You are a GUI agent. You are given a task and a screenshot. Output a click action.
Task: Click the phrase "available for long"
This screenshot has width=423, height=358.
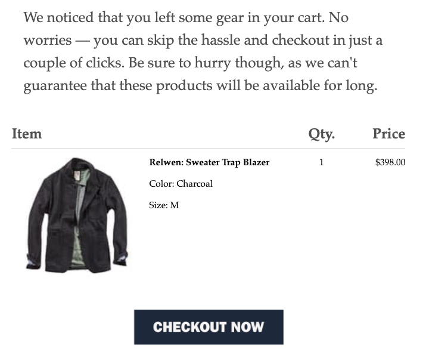(x=321, y=86)
